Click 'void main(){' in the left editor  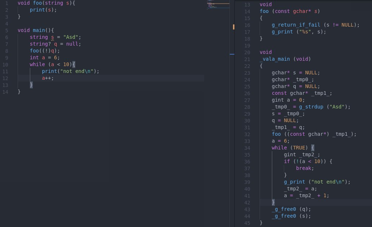click(36, 30)
